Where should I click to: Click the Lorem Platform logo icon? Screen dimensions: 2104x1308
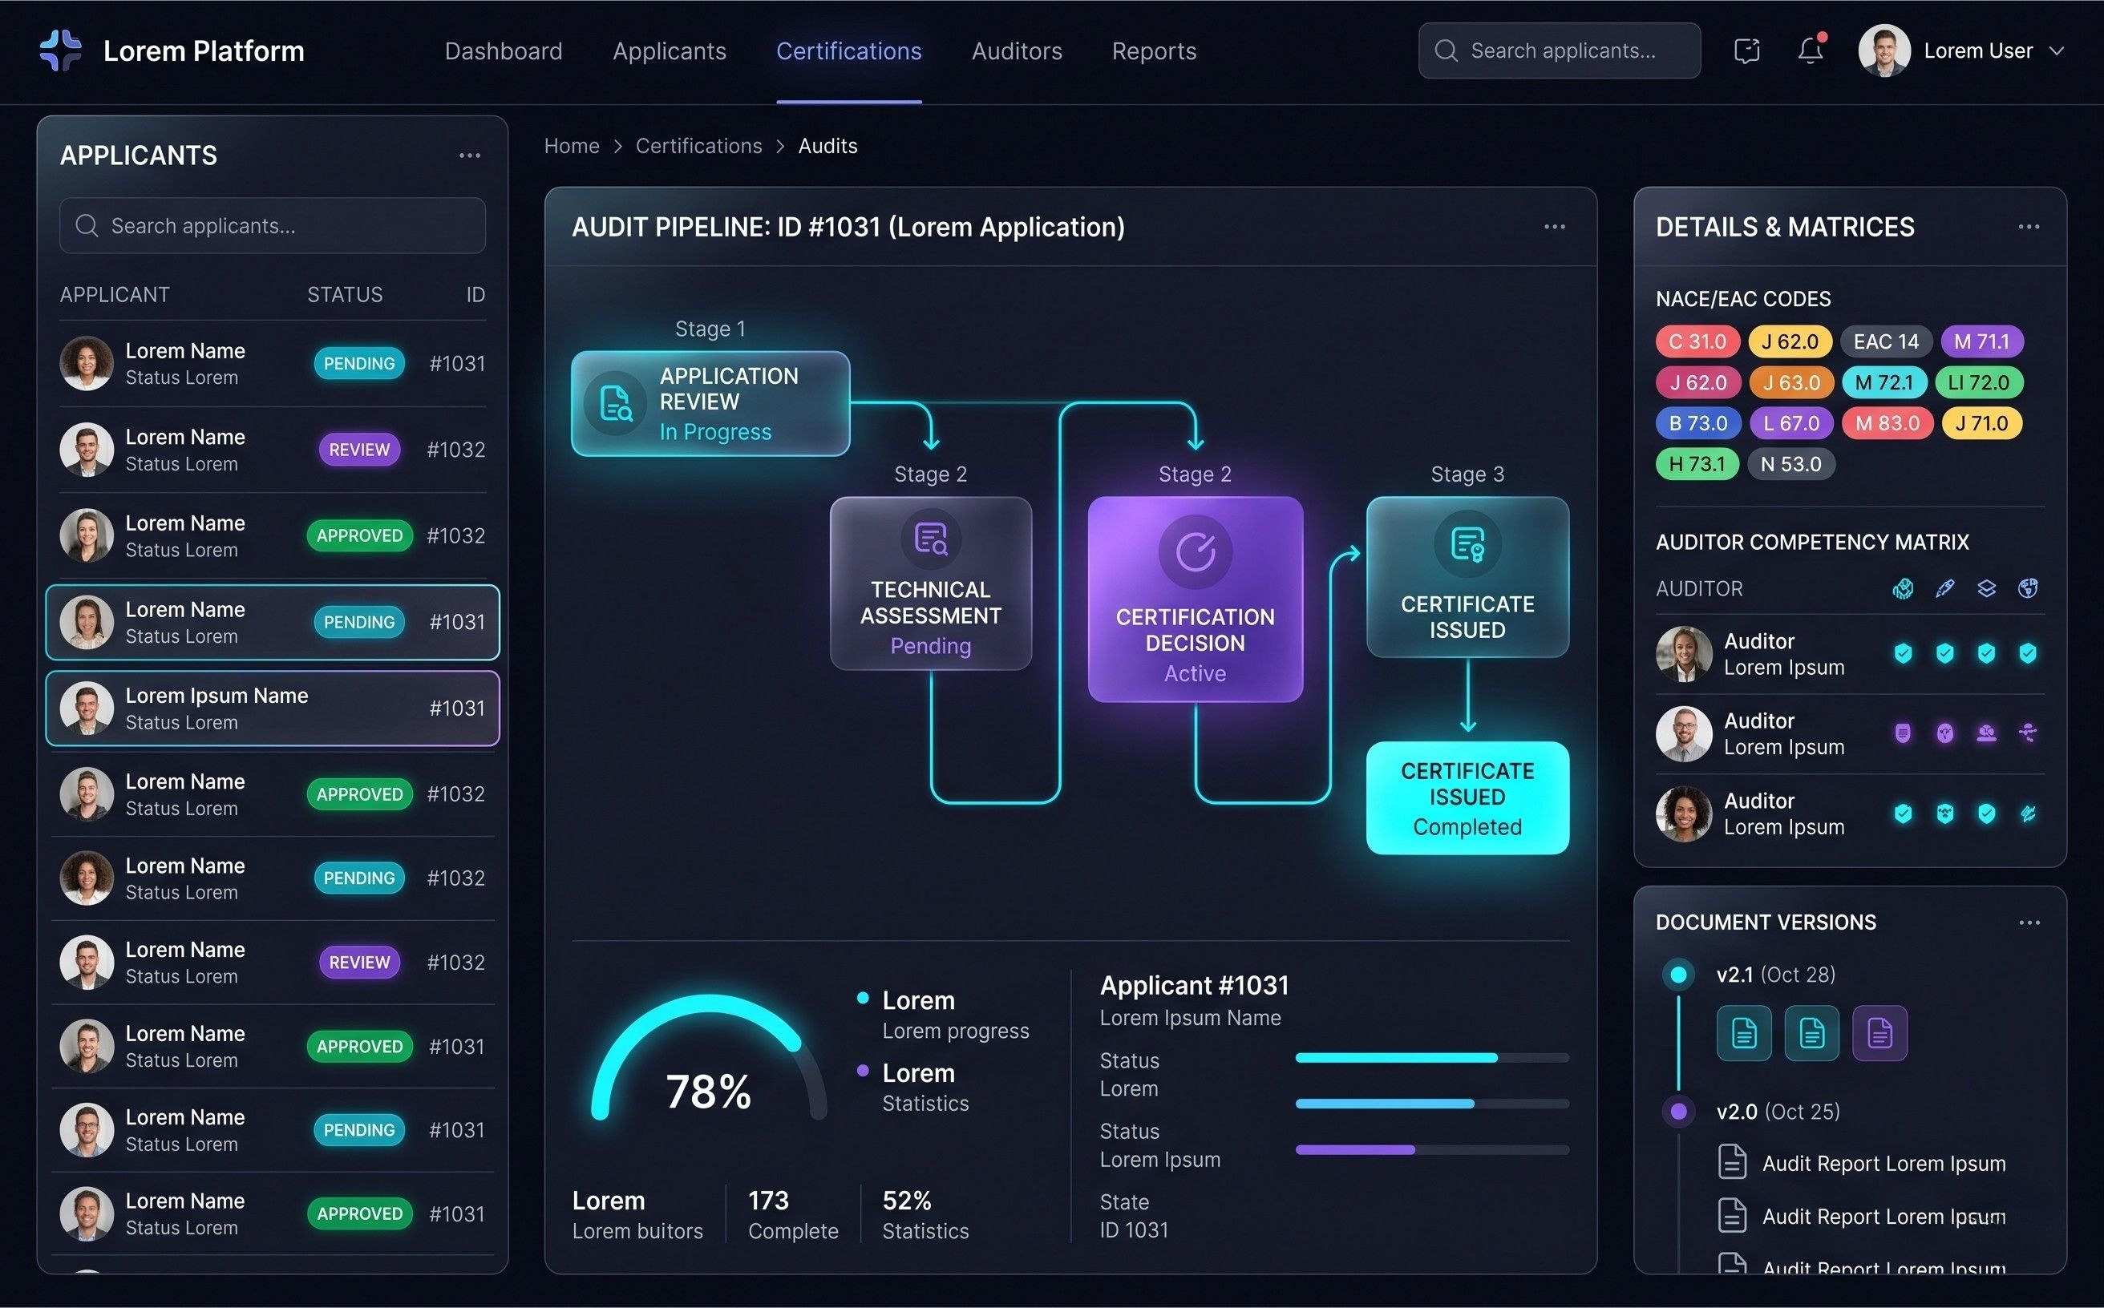tap(61, 50)
